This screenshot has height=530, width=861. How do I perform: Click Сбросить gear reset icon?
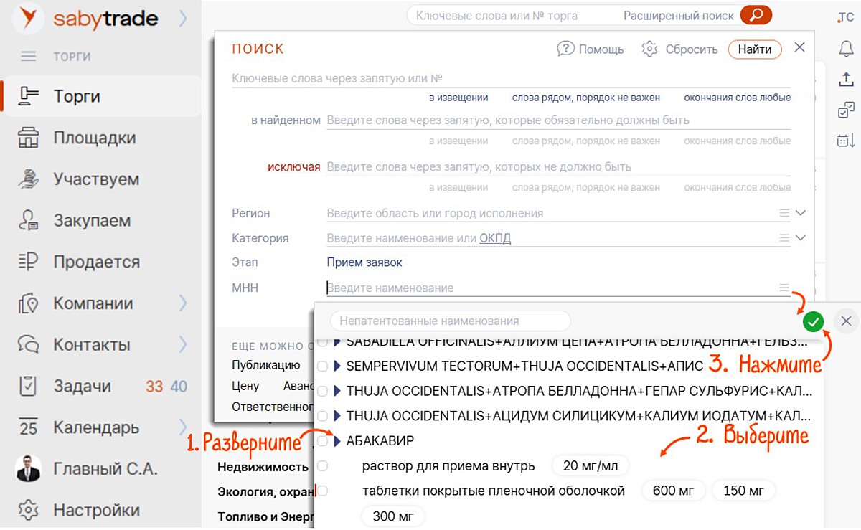[x=650, y=49]
